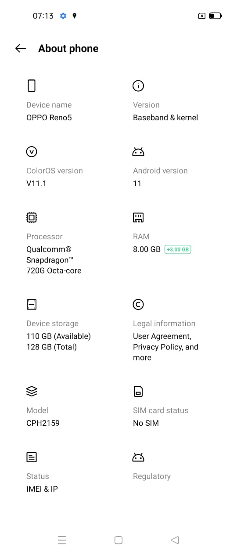Tap the phone icon above Device name
The width and height of the screenshot is (237, 554).
(32, 86)
